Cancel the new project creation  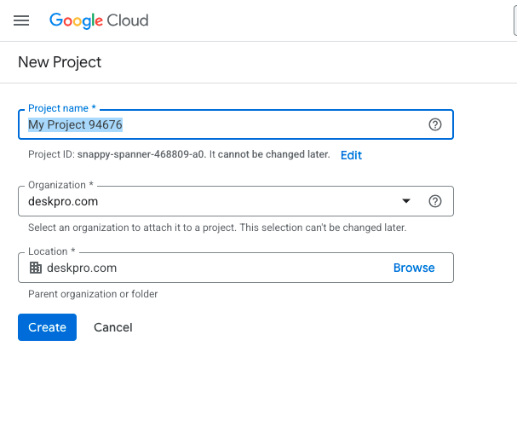tap(113, 327)
